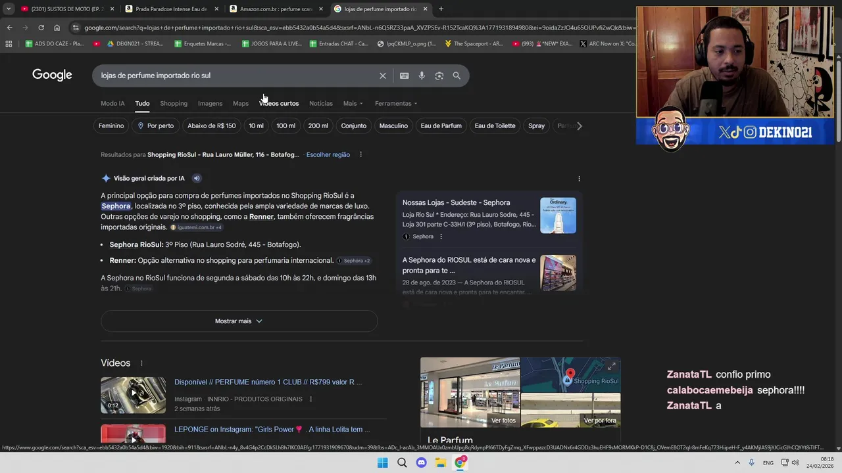The height and width of the screenshot is (473, 842).
Task: Open Discord from the taskbar
Action: pos(422,463)
